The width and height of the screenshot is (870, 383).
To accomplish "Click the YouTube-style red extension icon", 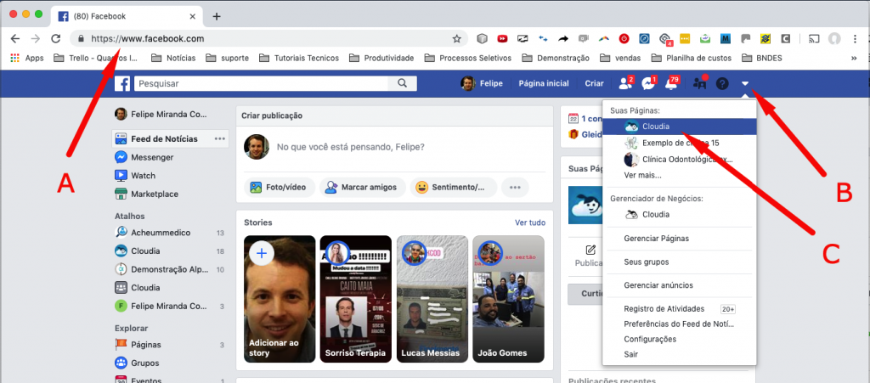I will pos(502,39).
